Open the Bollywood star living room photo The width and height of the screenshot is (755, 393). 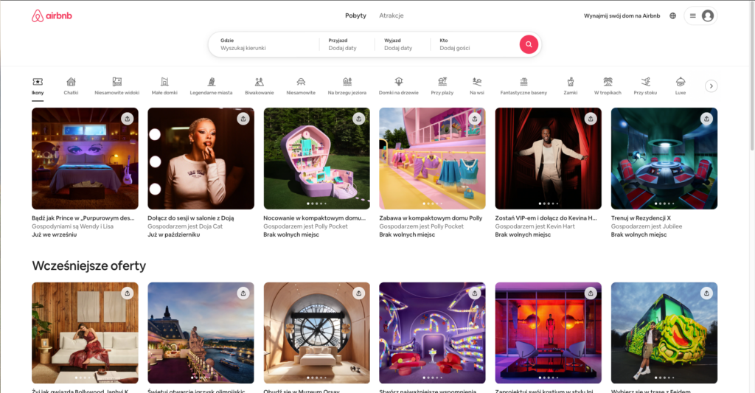tap(85, 333)
